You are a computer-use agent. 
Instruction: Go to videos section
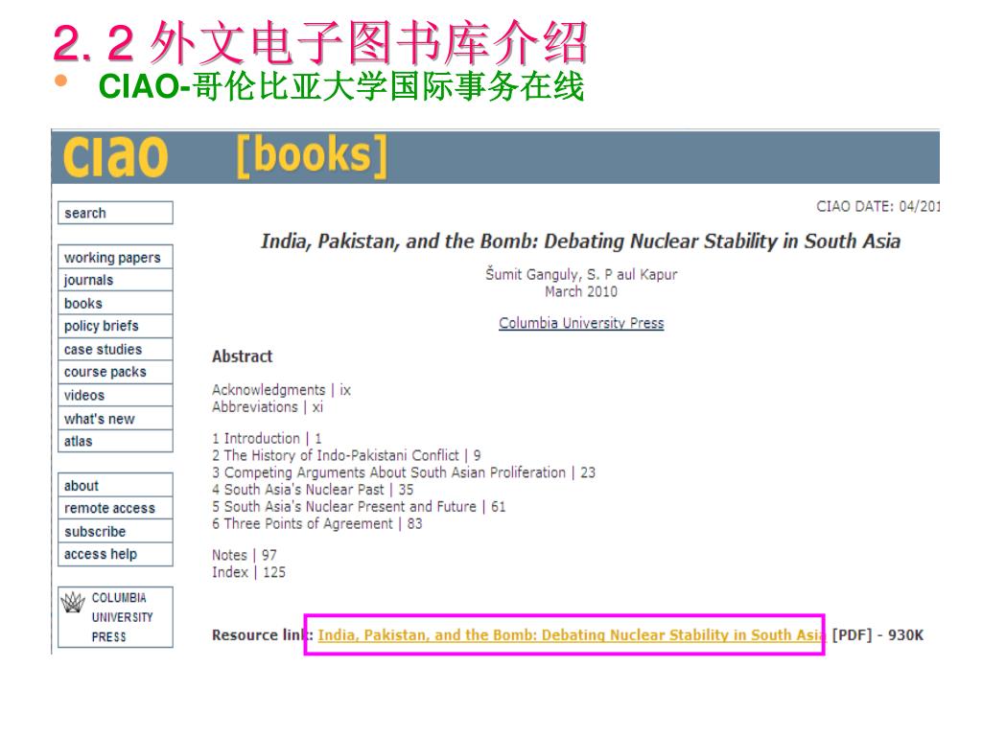pos(115,395)
